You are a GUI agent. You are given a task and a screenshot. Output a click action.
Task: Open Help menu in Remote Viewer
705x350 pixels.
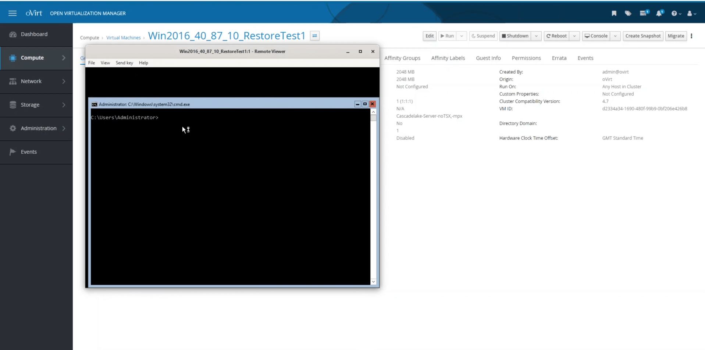tap(143, 63)
